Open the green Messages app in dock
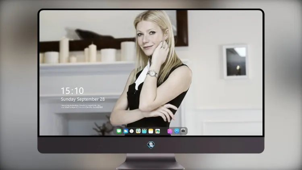The height and width of the screenshot is (170, 302). click(x=119, y=131)
